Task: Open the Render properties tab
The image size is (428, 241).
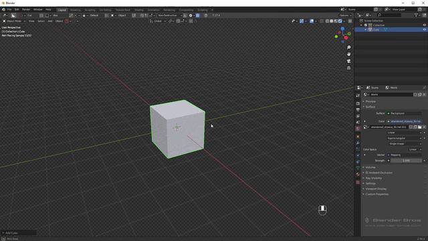Action: [358, 104]
